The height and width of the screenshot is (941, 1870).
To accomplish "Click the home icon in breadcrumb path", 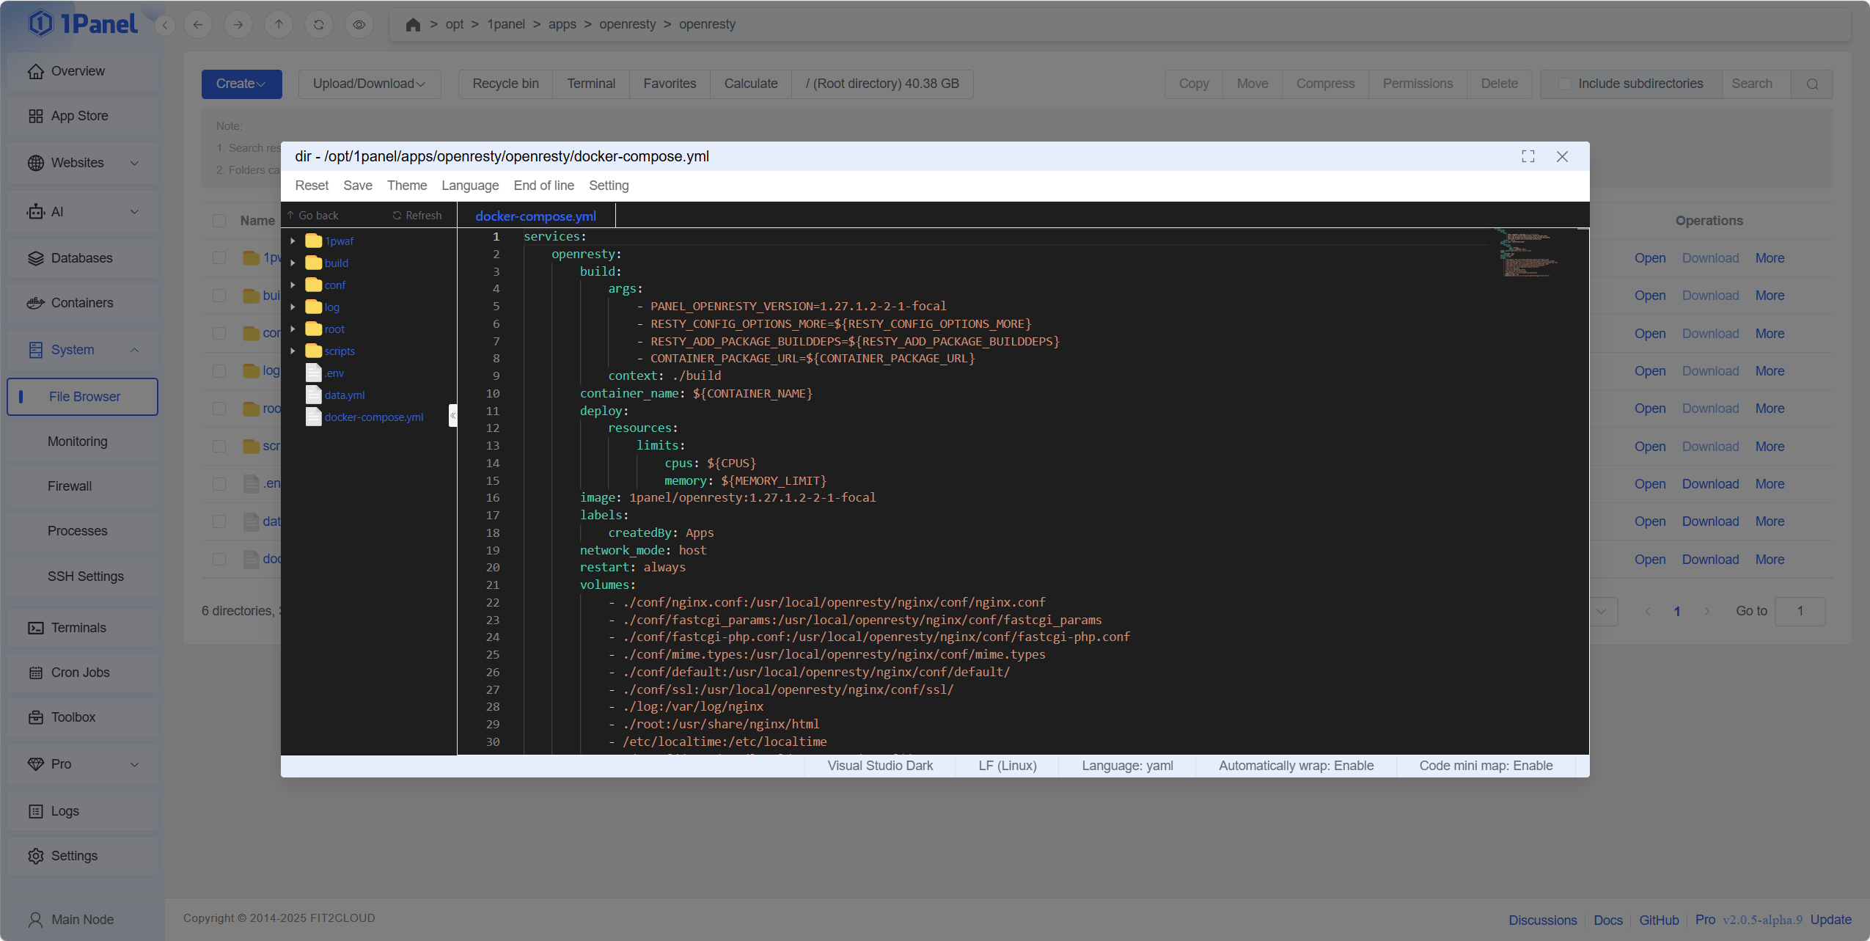I will pos(413,25).
